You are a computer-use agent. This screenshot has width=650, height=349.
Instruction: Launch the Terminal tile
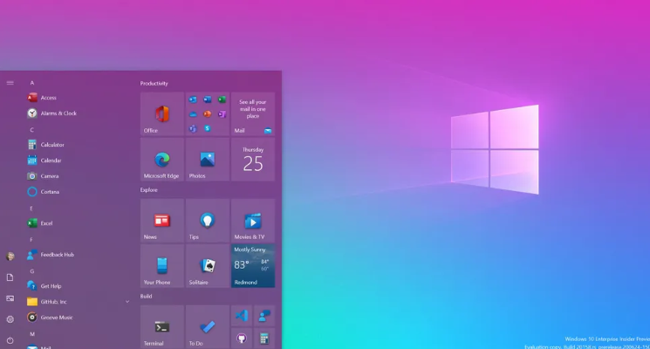pyautogui.click(x=162, y=327)
